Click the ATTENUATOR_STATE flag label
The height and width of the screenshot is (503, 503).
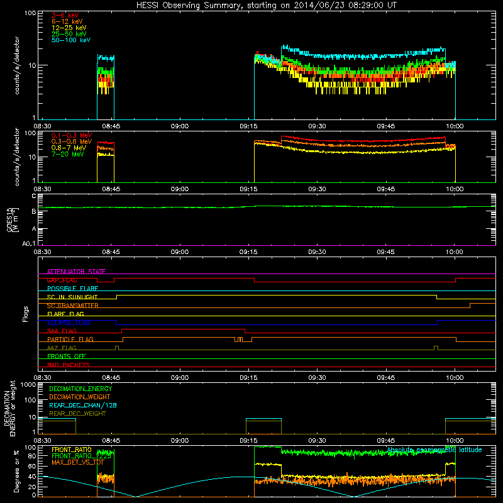(76, 272)
